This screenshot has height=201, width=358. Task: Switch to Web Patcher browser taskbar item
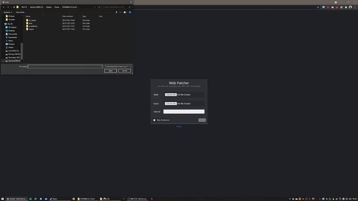tap(16, 199)
